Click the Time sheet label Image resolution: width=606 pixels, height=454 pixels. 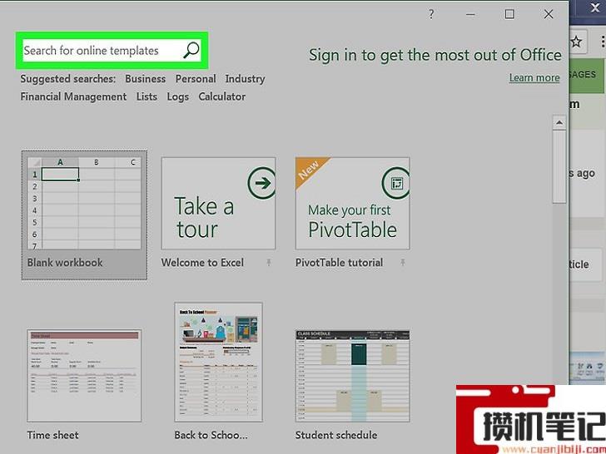[x=53, y=435]
